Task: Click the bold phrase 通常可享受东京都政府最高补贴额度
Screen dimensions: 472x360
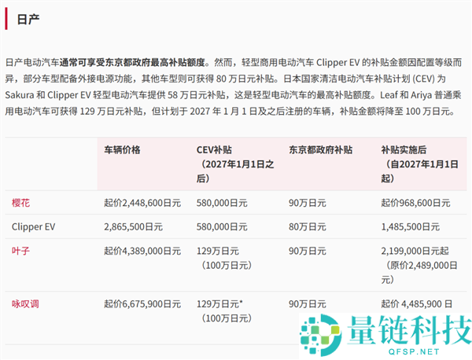Action: click(x=132, y=62)
